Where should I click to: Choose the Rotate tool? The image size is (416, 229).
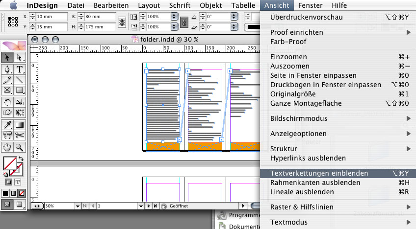click(7, 102)
